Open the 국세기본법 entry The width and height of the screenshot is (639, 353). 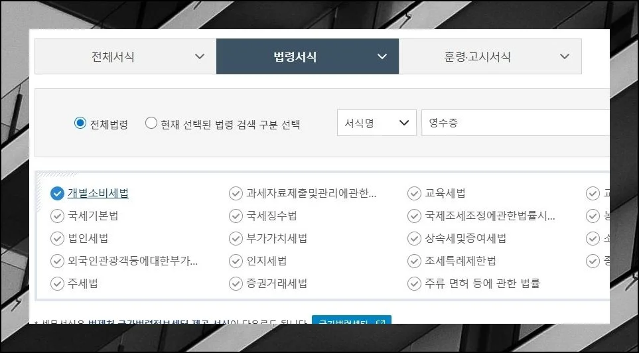pos(93,216)
